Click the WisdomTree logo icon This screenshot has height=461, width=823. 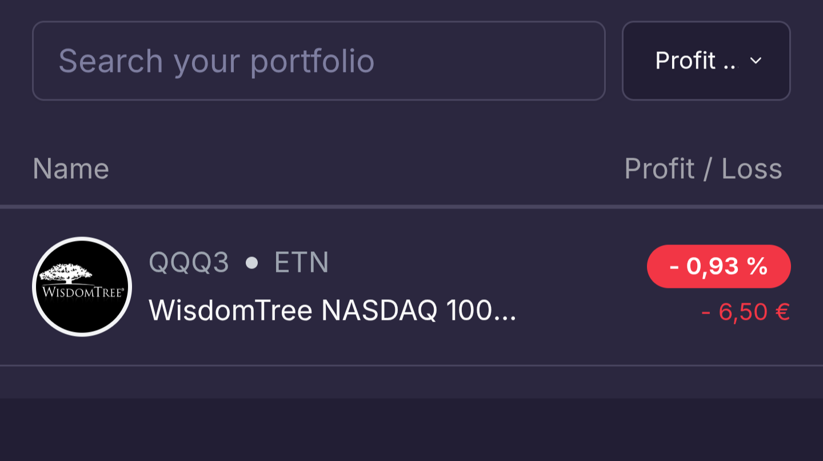[x=82, y=287]
